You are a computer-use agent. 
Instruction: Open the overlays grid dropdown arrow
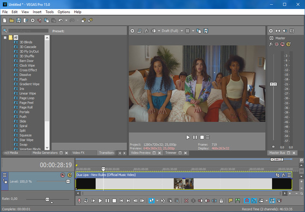point(193,31)
